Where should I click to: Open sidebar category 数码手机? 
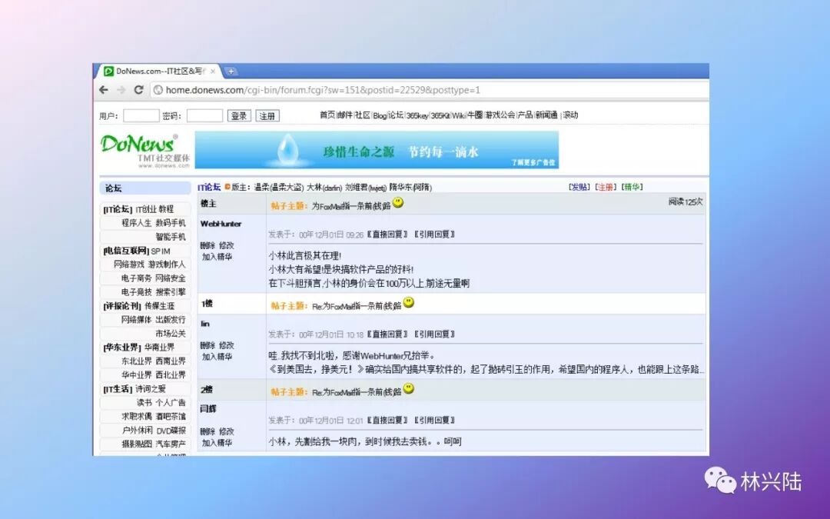pyautogui.click(x=171, y=223)
